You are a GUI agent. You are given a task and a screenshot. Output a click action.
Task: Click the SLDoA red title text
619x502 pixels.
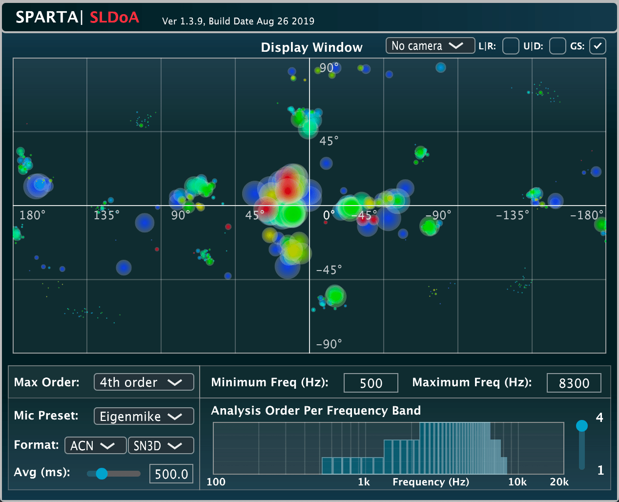click(114, 18)
